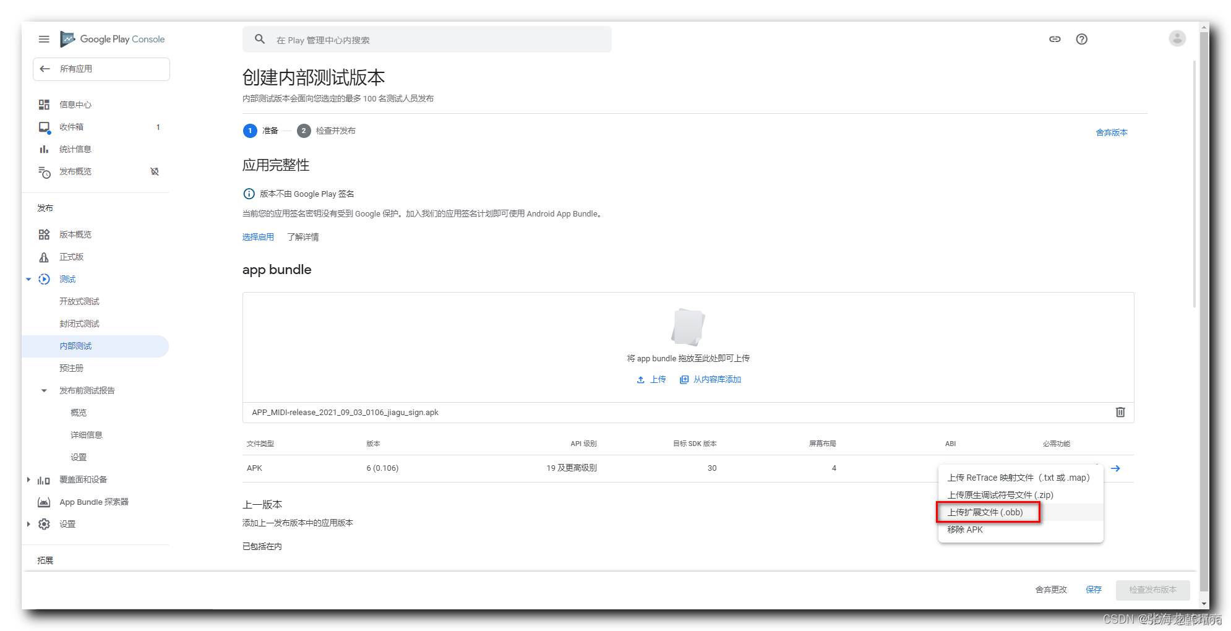Click the target SDK value 30

click(x=712, y=468)
